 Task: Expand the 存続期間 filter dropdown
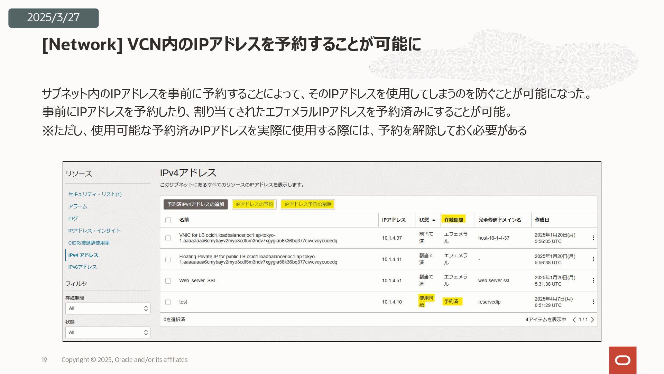(108, 309)
